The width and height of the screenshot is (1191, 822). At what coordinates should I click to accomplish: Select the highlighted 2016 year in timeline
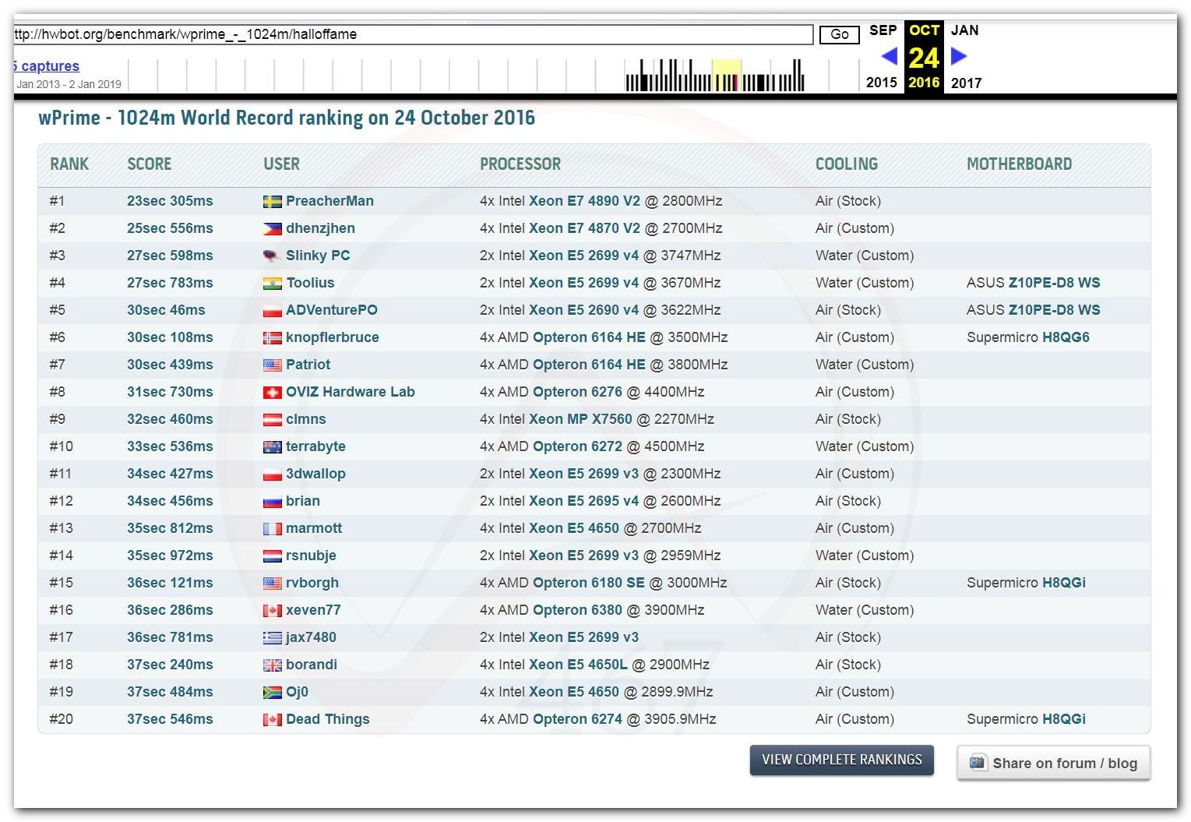[x=924, y=83]
